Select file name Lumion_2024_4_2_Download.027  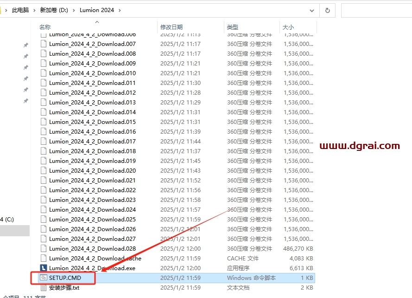93,239
